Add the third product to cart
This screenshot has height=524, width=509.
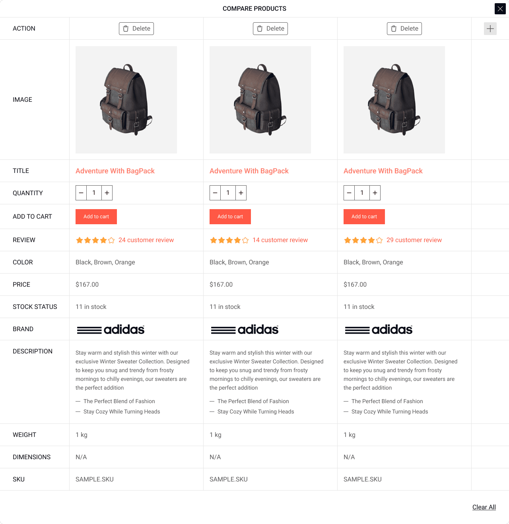tap(364, 217)
